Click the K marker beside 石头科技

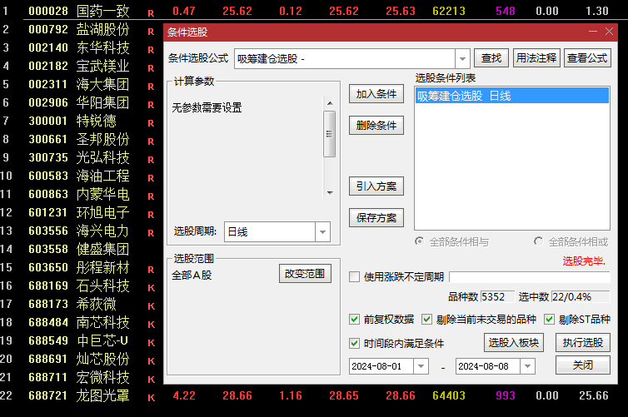click(x=151, y=288)
